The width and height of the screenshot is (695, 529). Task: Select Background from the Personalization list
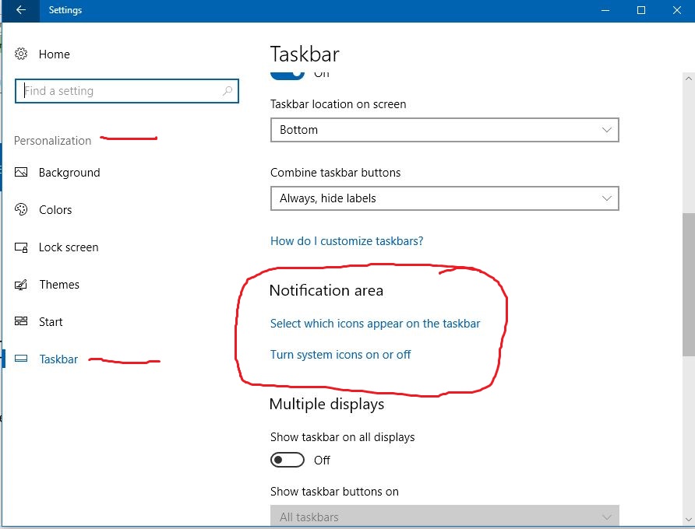(69, 172)
